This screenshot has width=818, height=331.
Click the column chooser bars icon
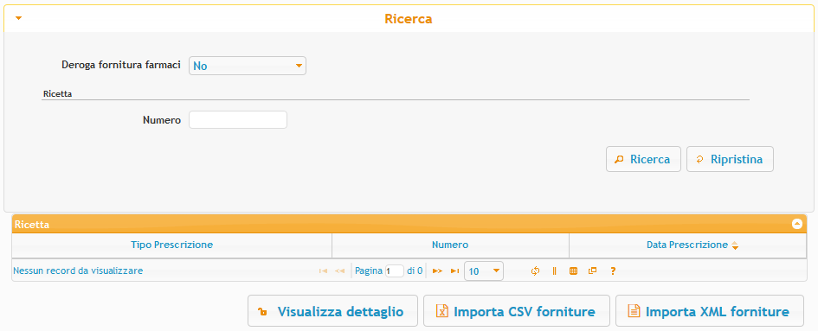point(554,271)
